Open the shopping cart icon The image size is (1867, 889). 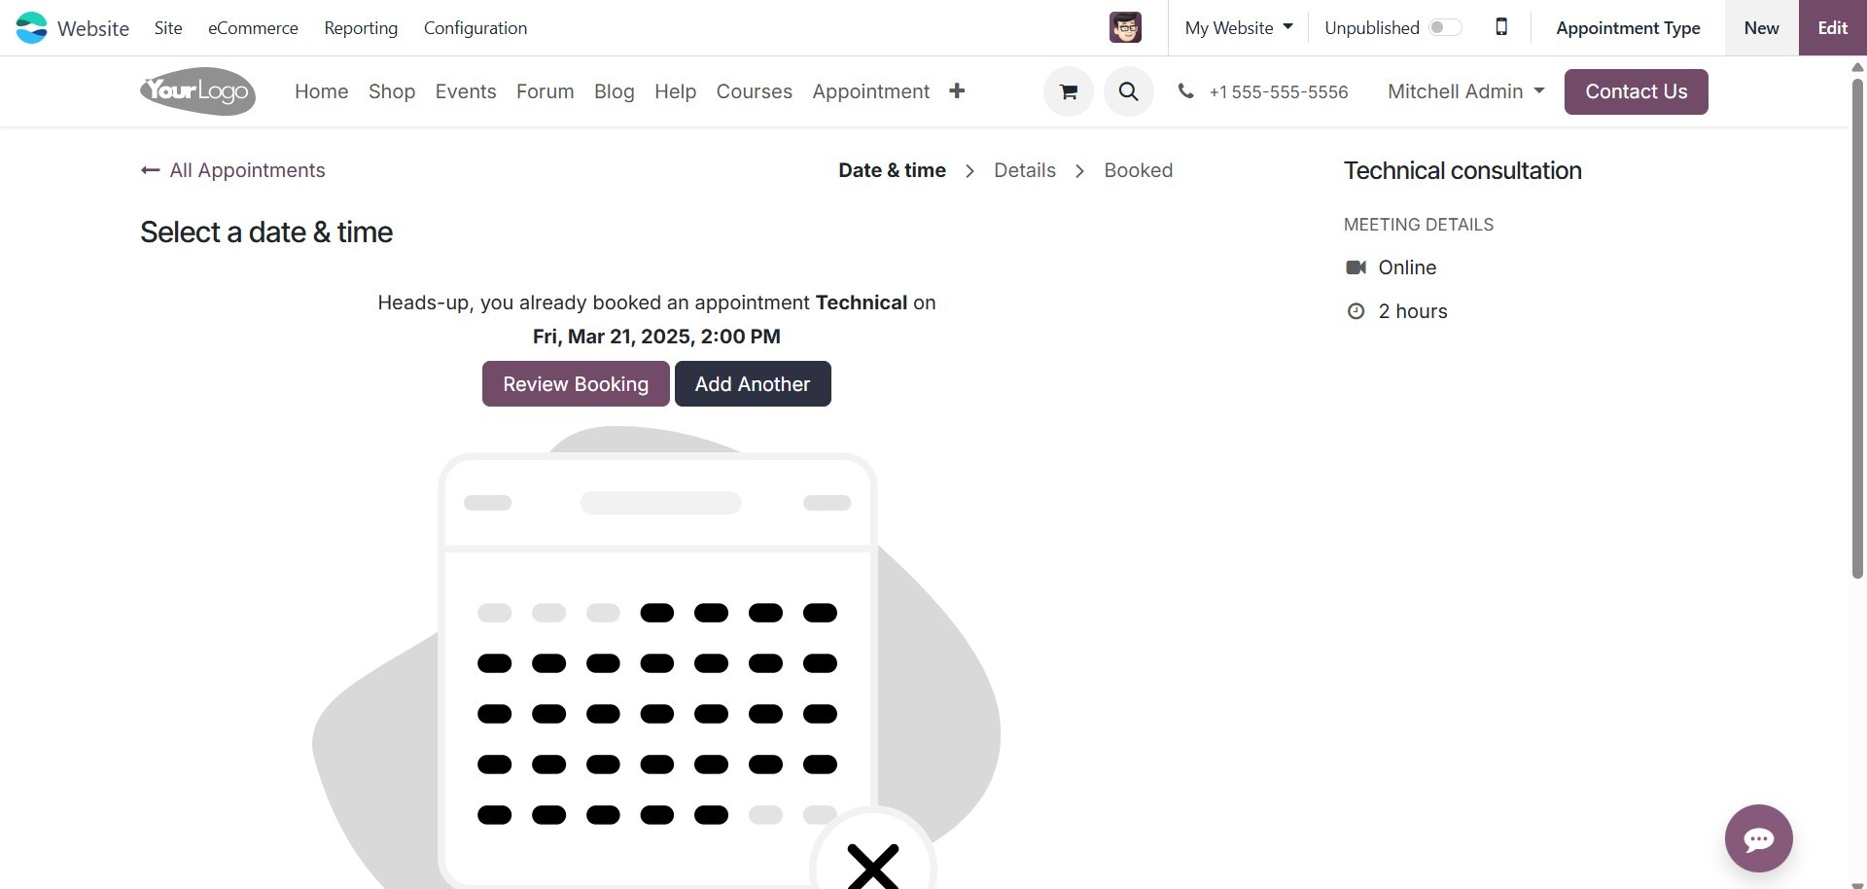pyautogui.click(x=1068, y=91)
